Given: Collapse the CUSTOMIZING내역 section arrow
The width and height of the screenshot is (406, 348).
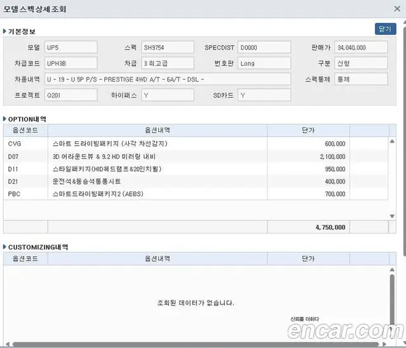Looking at the screenshot, I should pos(4,247).
